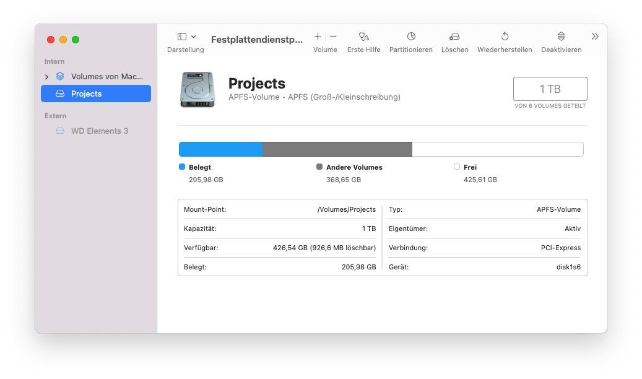Viewport: 642px width, 379px height.
Task: Add a volume with plus icon
Action: (x=318, y=37)
